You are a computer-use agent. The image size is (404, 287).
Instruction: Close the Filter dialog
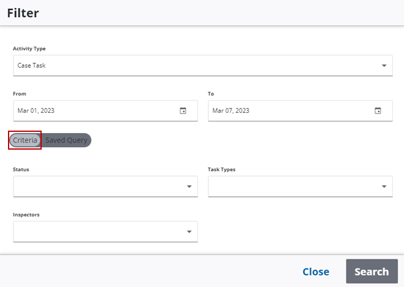click(316, 272)
